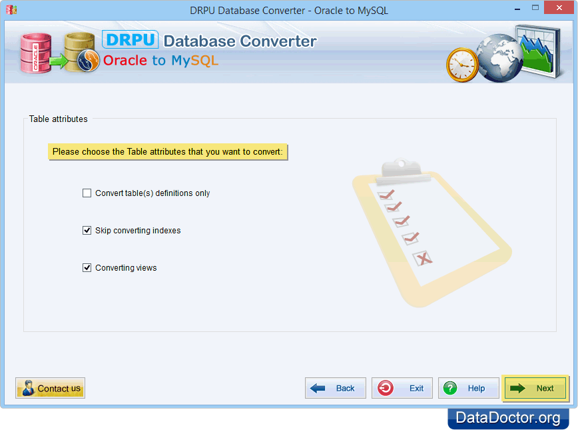Click the globe icon in header

(499, 58)
